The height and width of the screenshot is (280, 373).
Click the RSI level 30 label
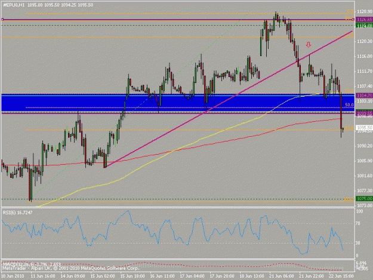point(358,243)
